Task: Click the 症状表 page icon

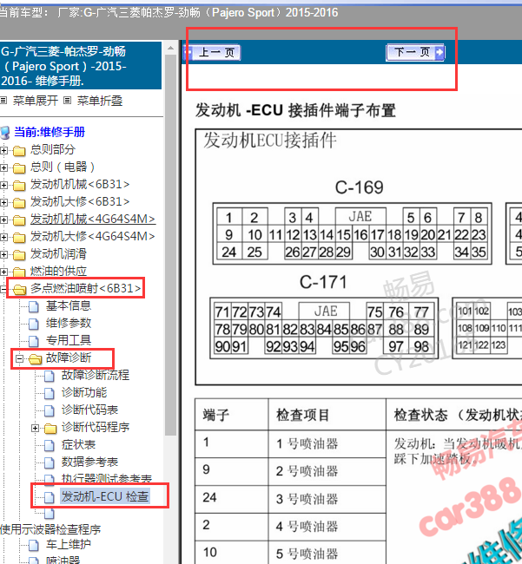Action: (50, 445)
